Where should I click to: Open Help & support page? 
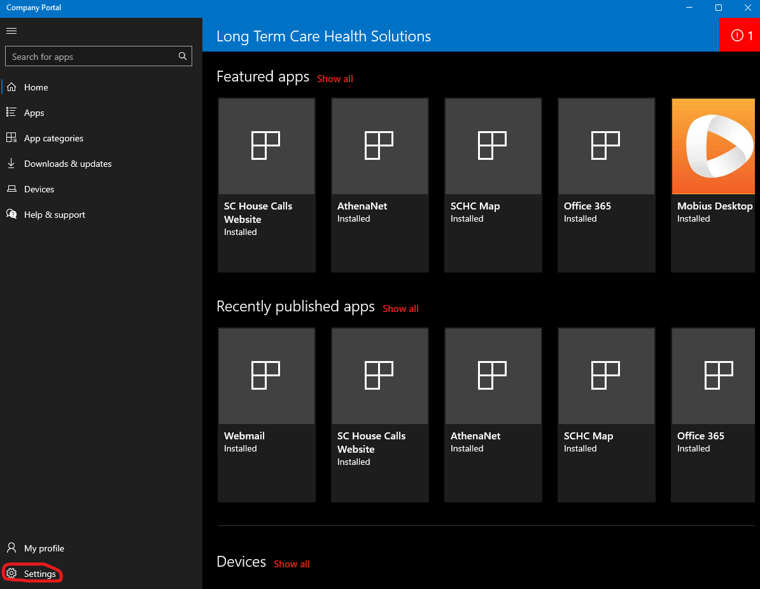101,215
